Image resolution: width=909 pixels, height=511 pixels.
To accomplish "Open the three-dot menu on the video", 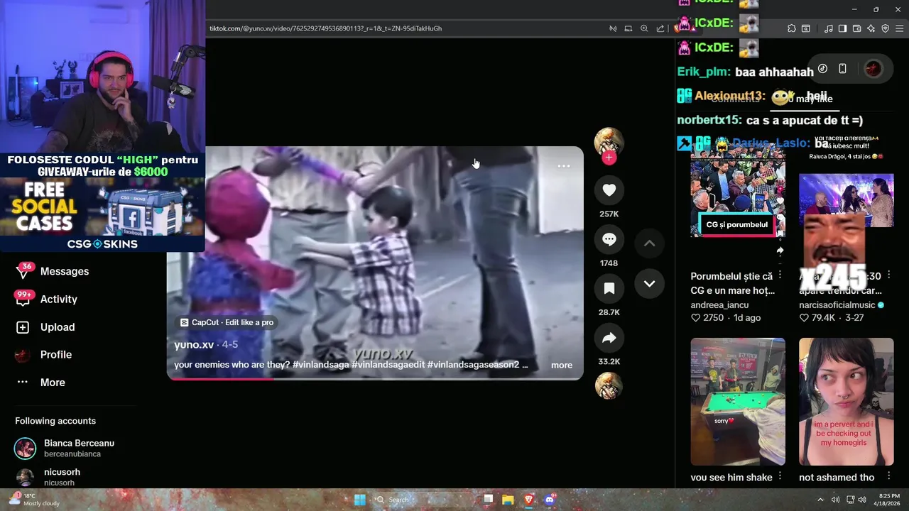I will click(x=563, y=166).
